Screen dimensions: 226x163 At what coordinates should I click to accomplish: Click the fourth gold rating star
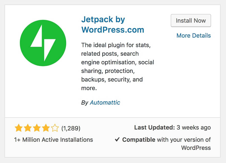click(46, 128)
